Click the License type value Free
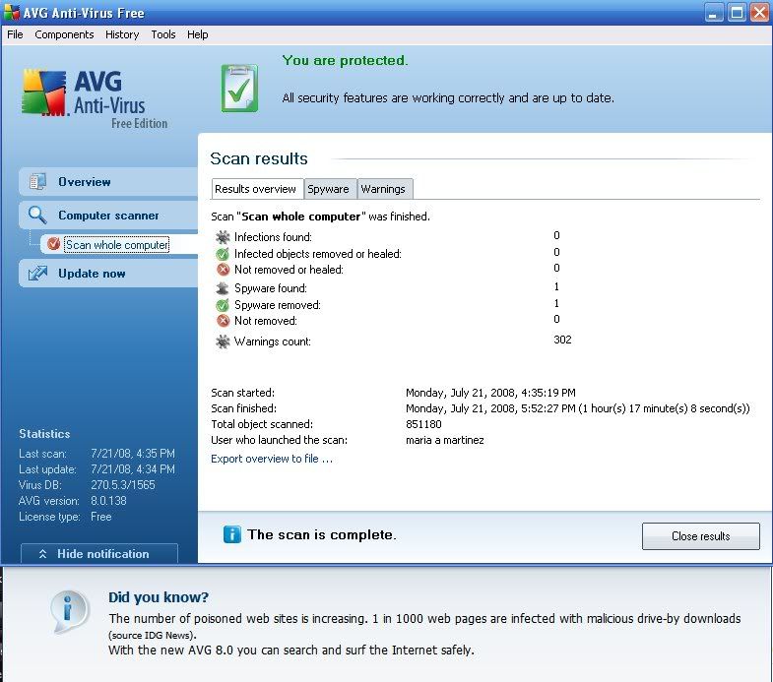The height and width of the screenshot is (682, 773). [101, 517]
